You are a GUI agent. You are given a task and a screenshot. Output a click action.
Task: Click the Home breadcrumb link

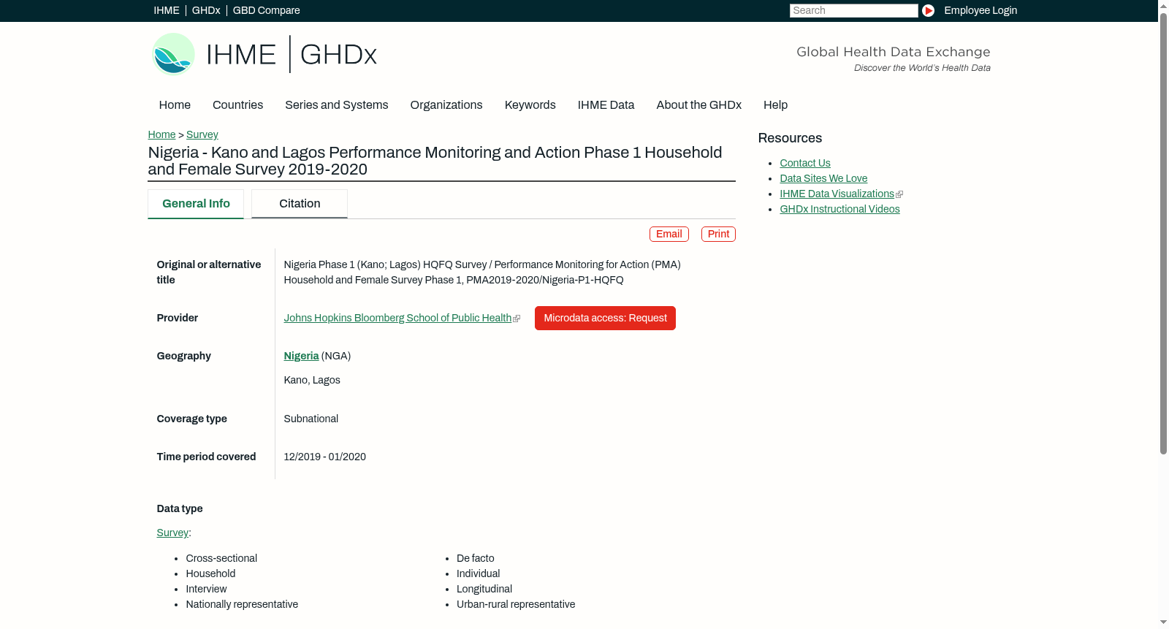coord(161,134)
